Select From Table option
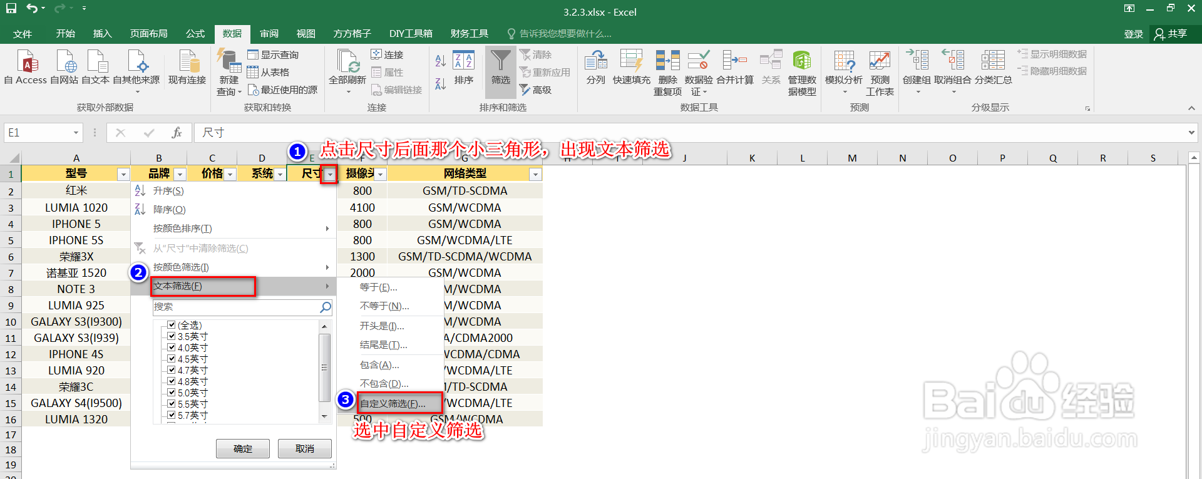The image size is (1202, 479). (x=268, y=72)
